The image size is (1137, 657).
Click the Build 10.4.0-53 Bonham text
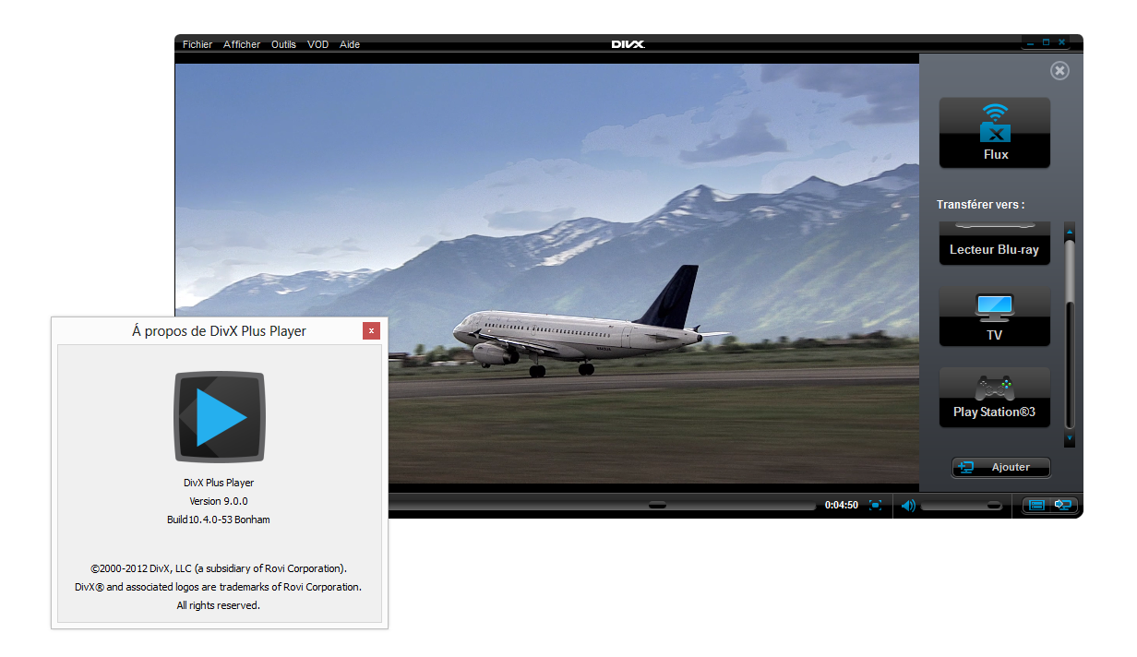pos(219,520)
